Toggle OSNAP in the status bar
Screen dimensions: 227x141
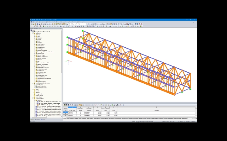[x=145, y=122]
